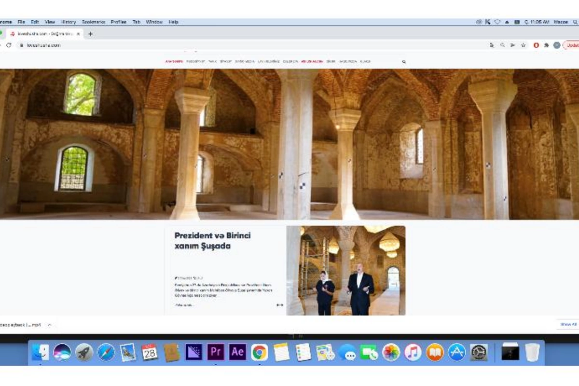Open Chrome's Extensions puzzle icon
Image resolution: width=579 pixels, height=386 pixels.
click(547, 45)
